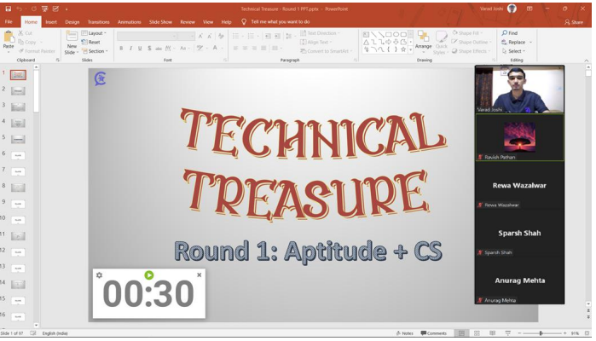The height and width of the screenshot is (341, 596).
Task: Open the Select dropdown in Editing group
Action: point(514,51)
